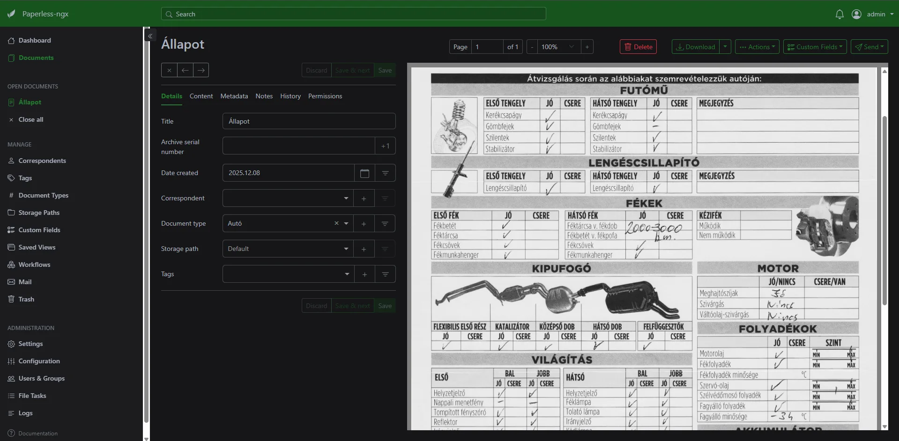
Task: Filter documents by the Tags field
Action: pos(385,274)
